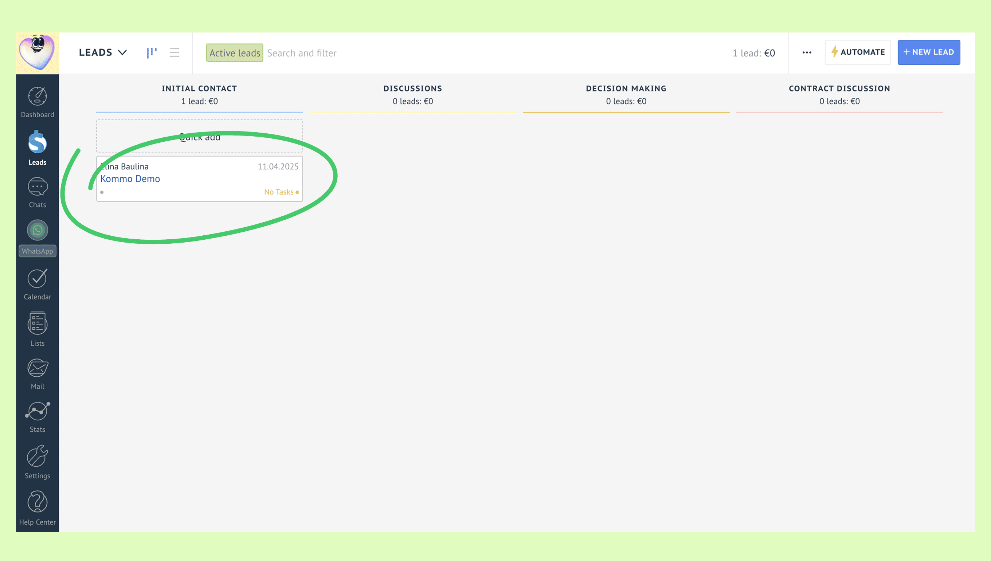Screen dimensions: 991x561
Task: Switch to list view of leads
Action: click(x=174, y=52)
